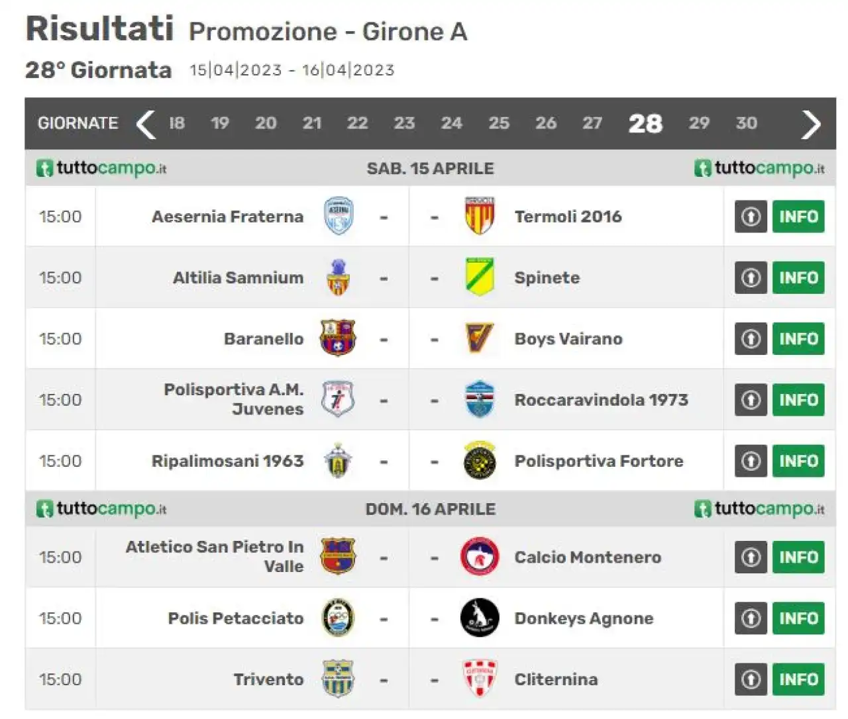Image resolution: width=848 pixels, height=719 pixels.
Task: Open Cliternina team name link
Action: tap(556, 679)
